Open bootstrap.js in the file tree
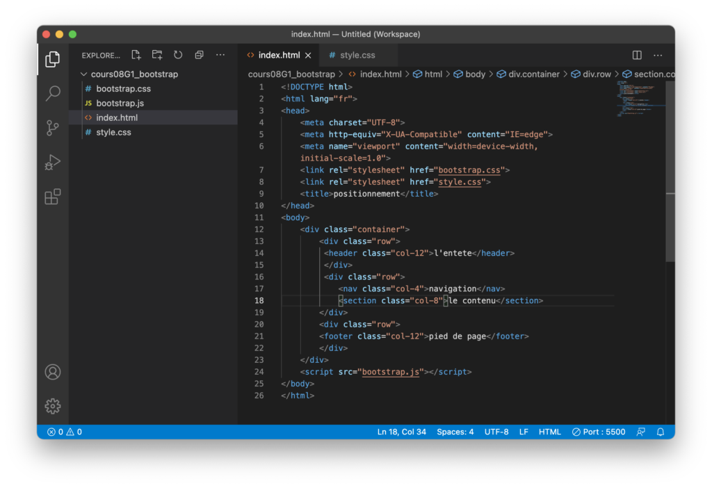Viewport: 712px width, 488px height. click(120, 103)
